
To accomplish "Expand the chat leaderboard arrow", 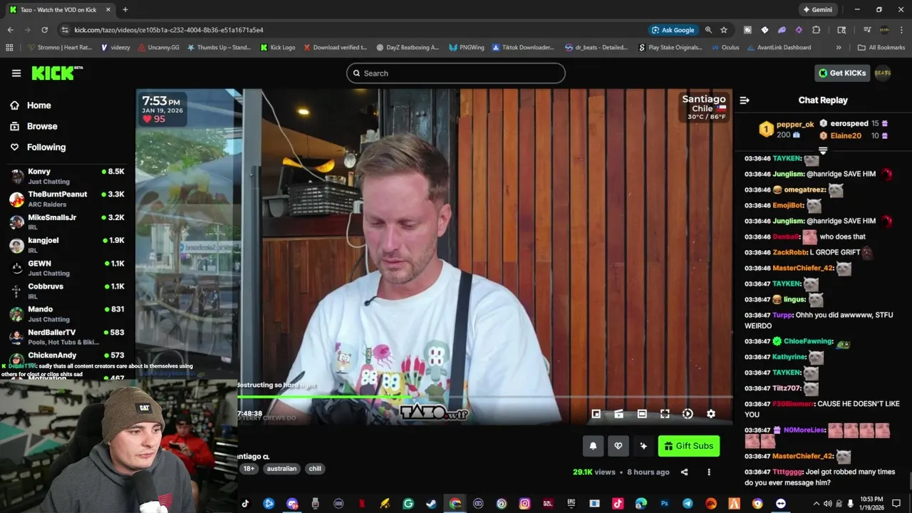I will (823, 150).
